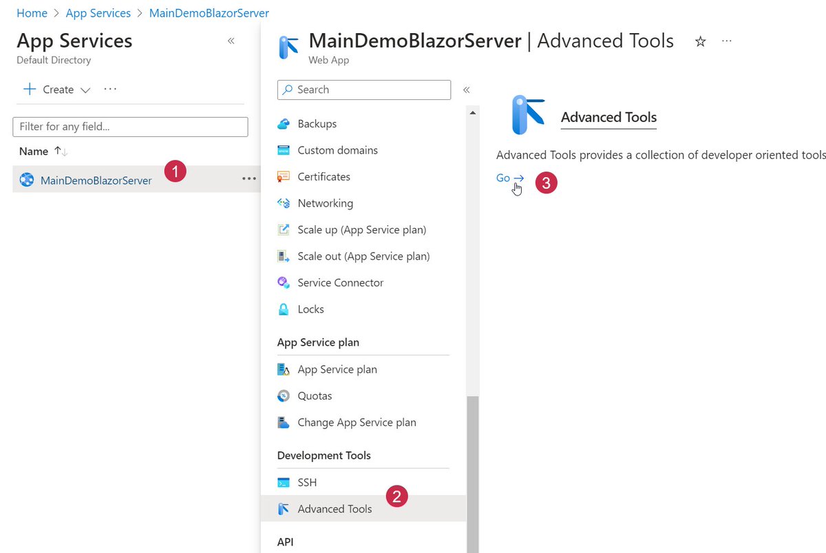Click the Advanced Tools menu icon

pos(284,509)
